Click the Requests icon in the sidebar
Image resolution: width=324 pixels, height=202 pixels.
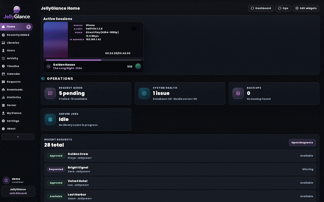[x=3, y=82]
